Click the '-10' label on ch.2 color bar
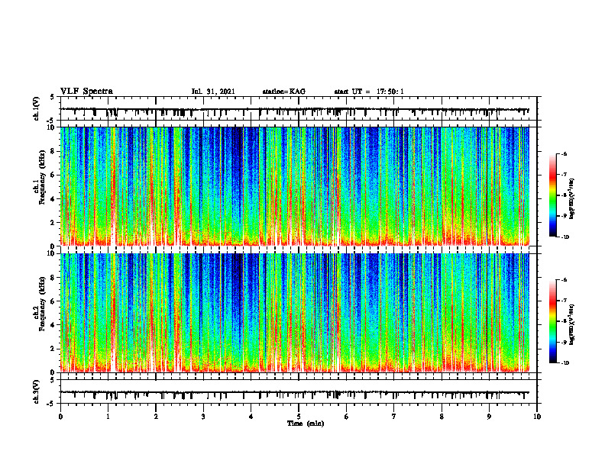This screenshot has width=605, height=467. 565,363
